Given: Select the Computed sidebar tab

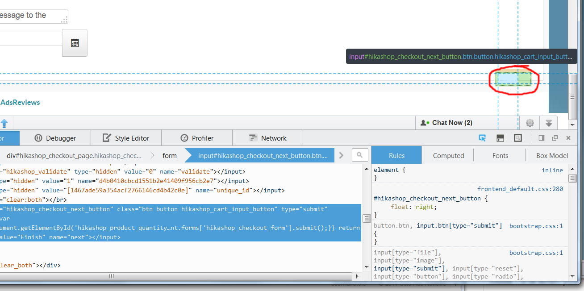Looking at the screenshot, I should 448,155.
